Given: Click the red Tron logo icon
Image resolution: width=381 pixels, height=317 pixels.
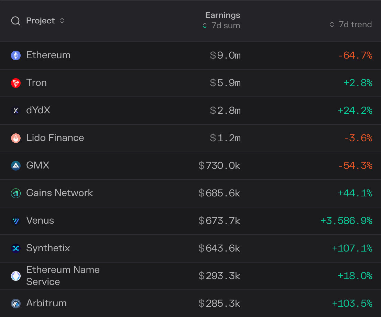Looking at the screenshot, I should [x=16, y=83].
